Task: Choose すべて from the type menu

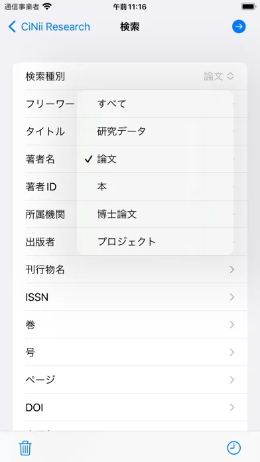Action: [x=155, y=104]
